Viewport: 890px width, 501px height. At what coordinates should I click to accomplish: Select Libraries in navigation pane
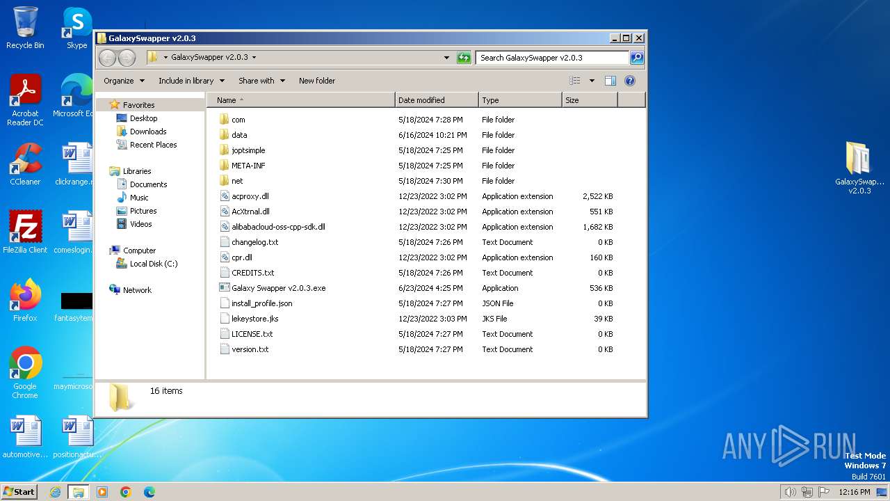click(x=137, y=171)
